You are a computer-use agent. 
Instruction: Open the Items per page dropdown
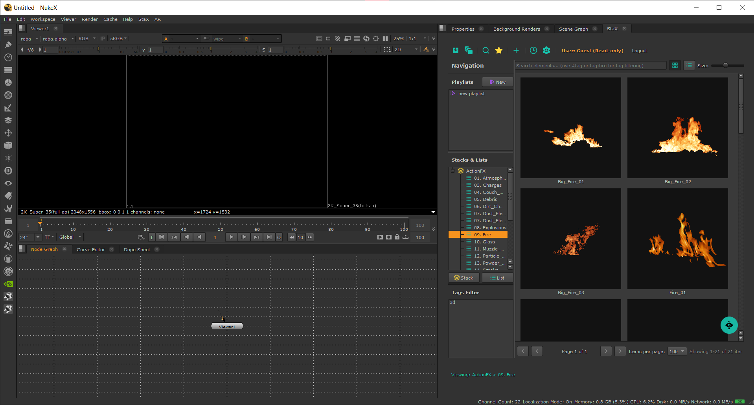[x=677, y=352]
